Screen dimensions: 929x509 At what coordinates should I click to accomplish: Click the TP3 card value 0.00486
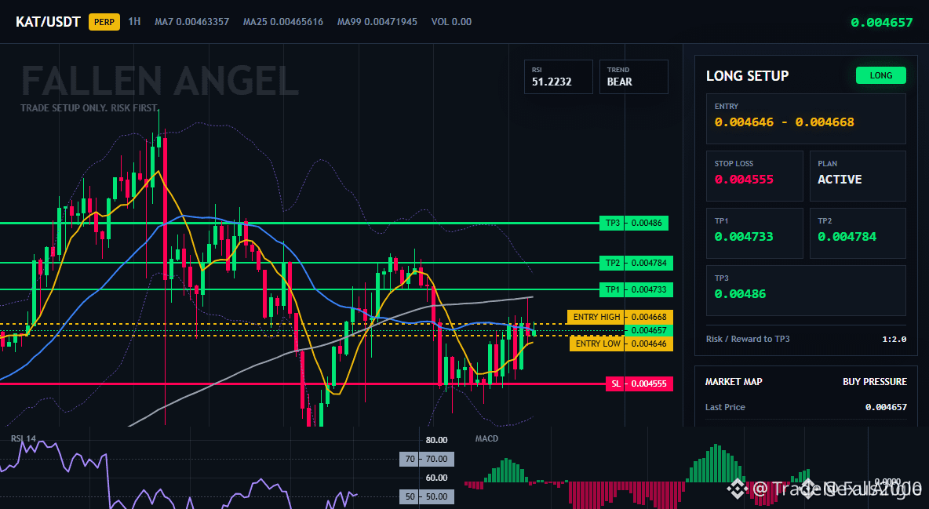740,294
